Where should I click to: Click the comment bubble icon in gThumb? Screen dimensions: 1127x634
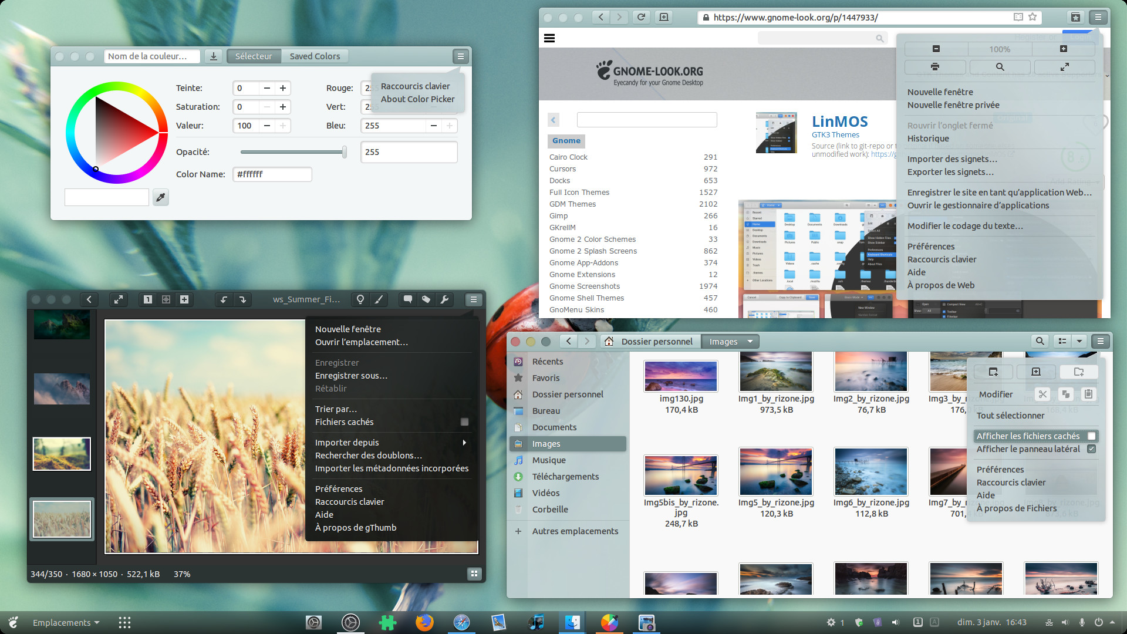407,299
